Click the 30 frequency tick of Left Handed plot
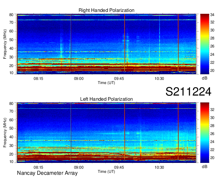 (x=11, y=146)
